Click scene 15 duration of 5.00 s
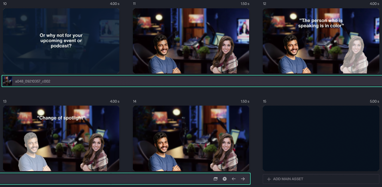Image resolution: width=382 pixels, height=187 pixels. point(374,101)
